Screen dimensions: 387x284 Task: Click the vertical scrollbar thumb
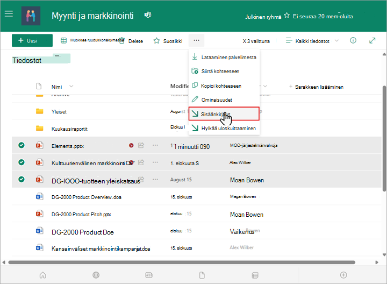click(x=384, y=138)
